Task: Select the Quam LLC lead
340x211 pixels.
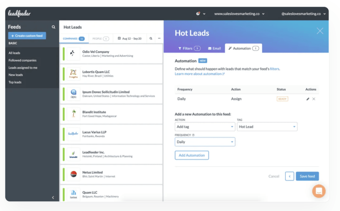Action: point(112,194)
